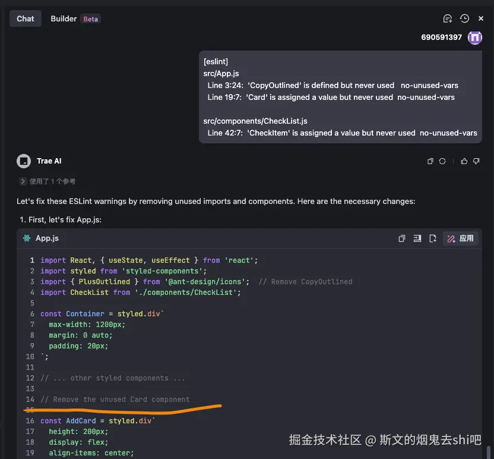Screen dimensions: 494x459
Task: Click the Trae AI avatar icon
Action: [x=24, y=161]
